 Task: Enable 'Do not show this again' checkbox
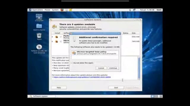point(72,63)
